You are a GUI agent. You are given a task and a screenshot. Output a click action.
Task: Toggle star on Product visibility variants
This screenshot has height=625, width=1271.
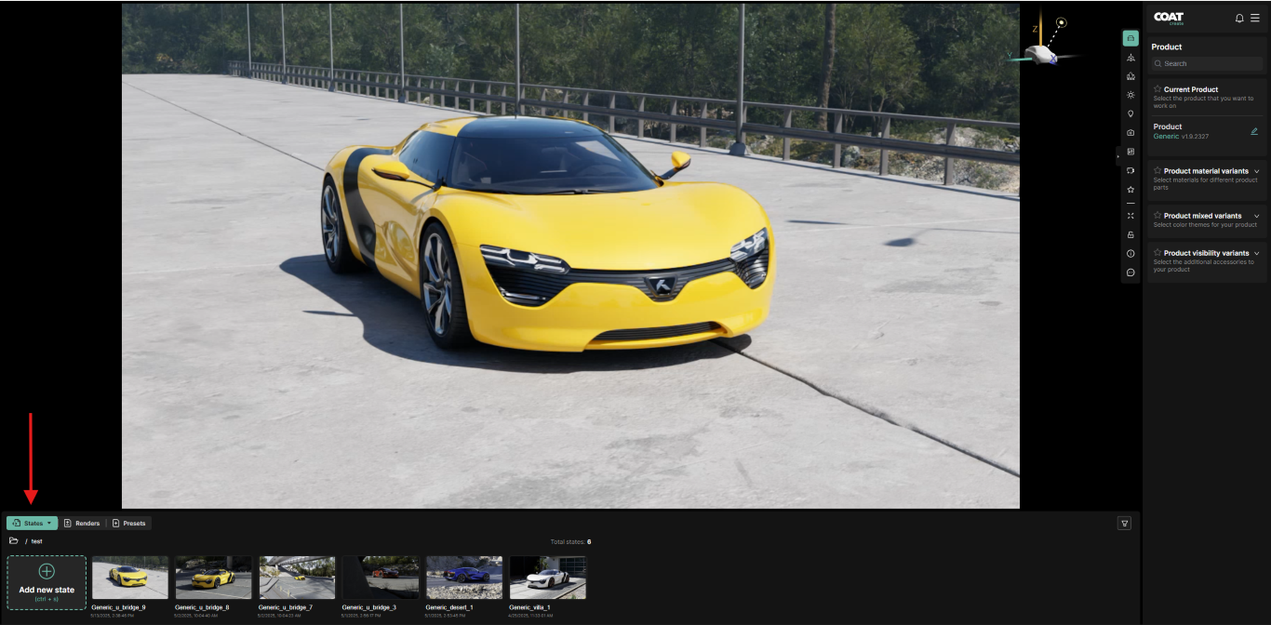pyautogui.click(x=1157, y=253)
